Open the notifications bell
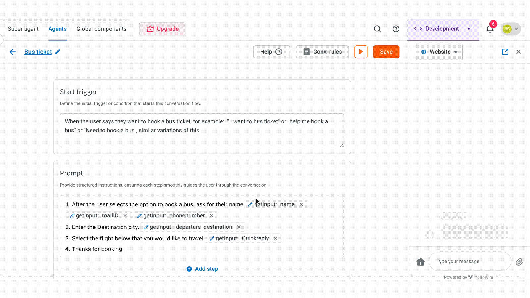Image resolution: width=530 pixels, height=298 pixels. pos(490,29)
